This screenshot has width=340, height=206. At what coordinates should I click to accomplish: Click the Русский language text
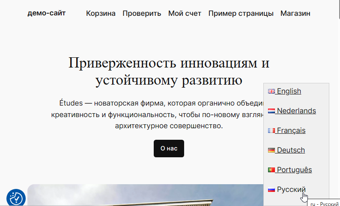291,189
